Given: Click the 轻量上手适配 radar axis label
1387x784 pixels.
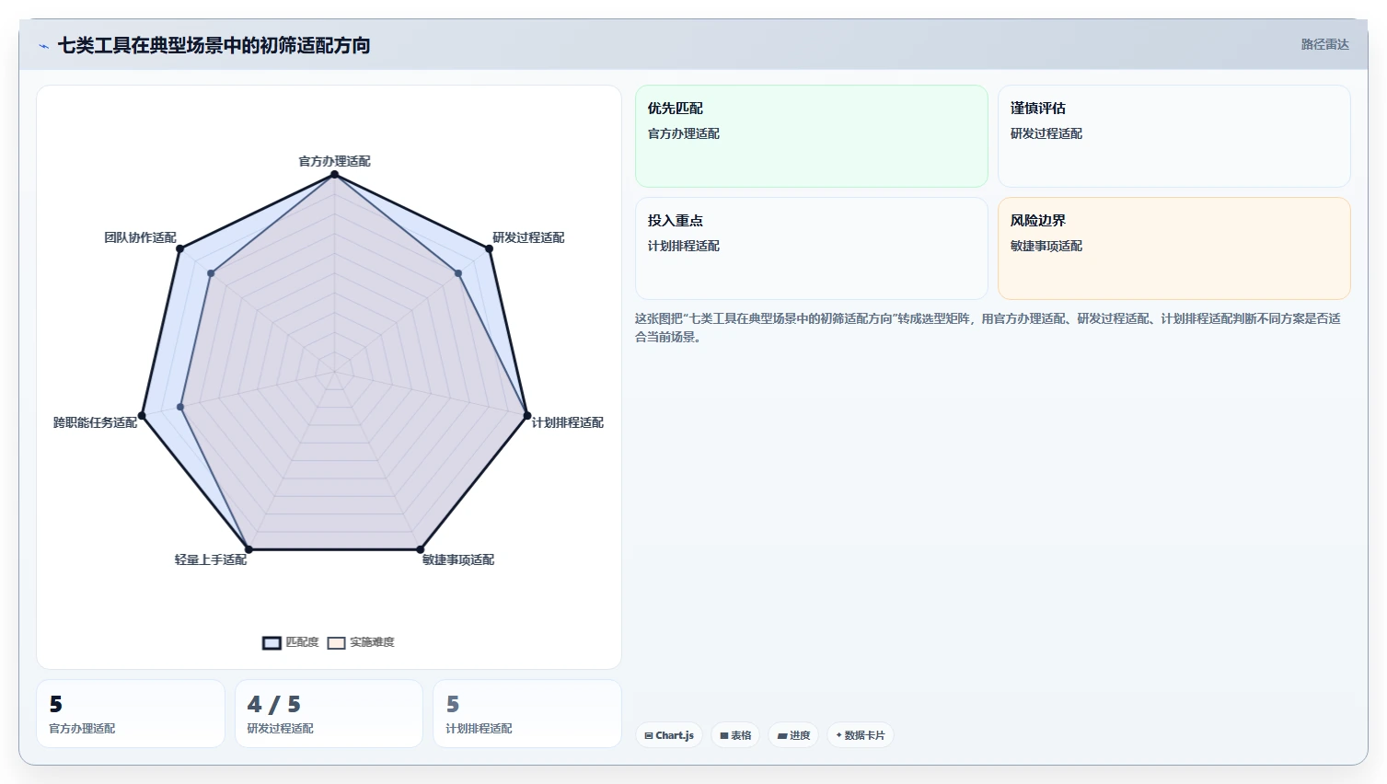Looking at the screenshot, I should (211, 559).
